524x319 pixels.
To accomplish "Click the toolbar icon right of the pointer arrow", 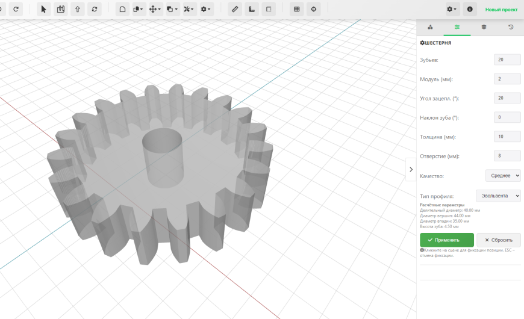I will 60,10.
